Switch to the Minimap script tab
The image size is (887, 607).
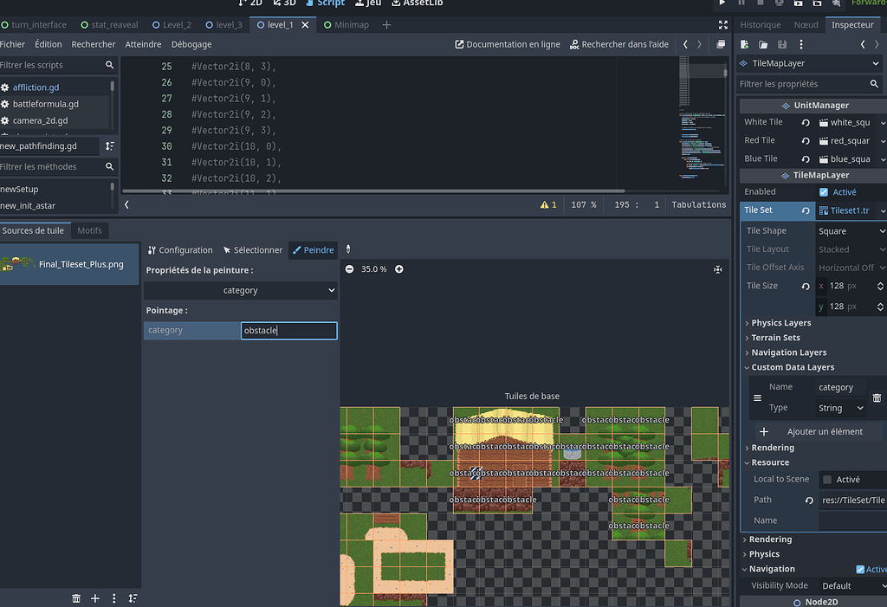(x=346, y=25)
